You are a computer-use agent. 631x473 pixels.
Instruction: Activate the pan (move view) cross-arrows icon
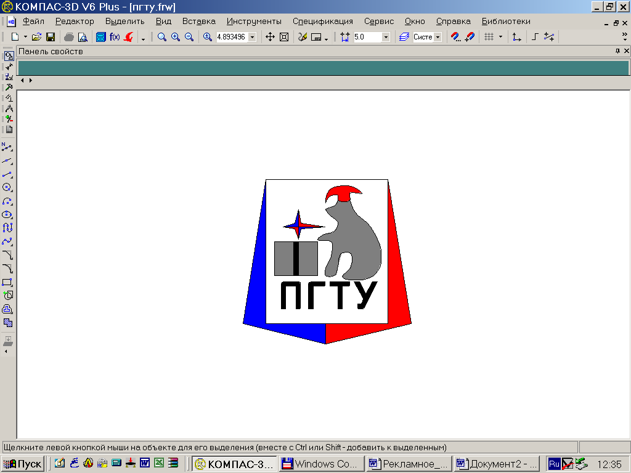tap(270, 37)
